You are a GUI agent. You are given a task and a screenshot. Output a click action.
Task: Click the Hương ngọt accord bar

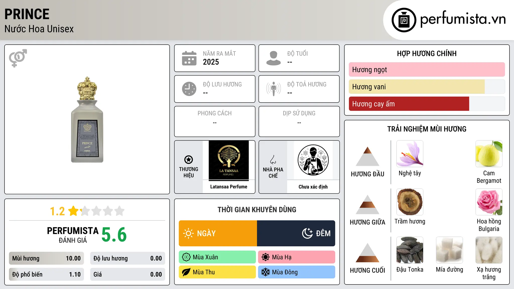click(x=427, y=69)
